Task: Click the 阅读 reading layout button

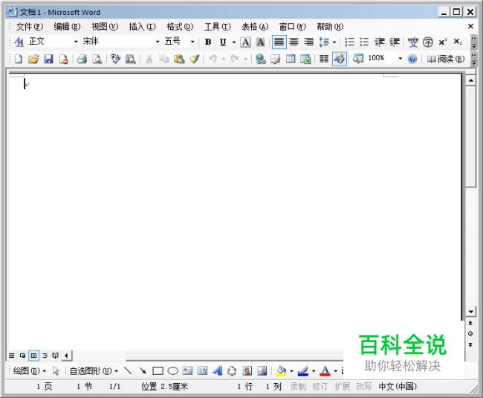Action: click(x=445, y=59)
